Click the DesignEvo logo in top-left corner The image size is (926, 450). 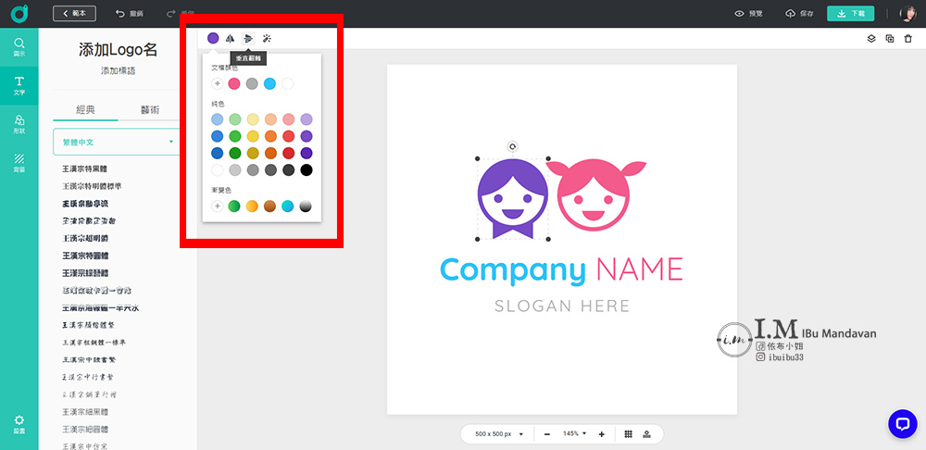19,14
